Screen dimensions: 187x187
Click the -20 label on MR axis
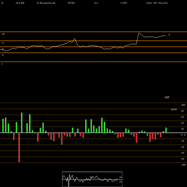tap(183, 141)
